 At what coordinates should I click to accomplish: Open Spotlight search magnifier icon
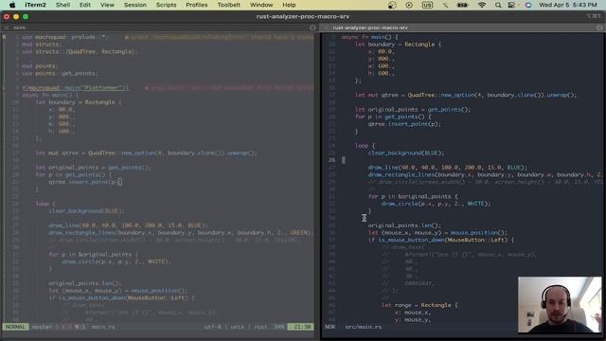point(498,5)
